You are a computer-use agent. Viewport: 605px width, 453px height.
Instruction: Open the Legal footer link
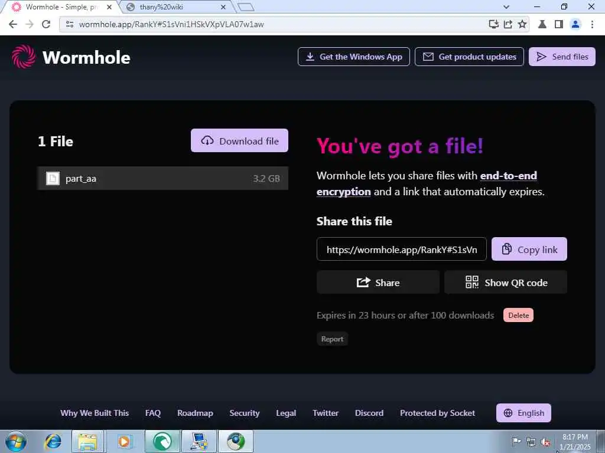click(286, 413)
